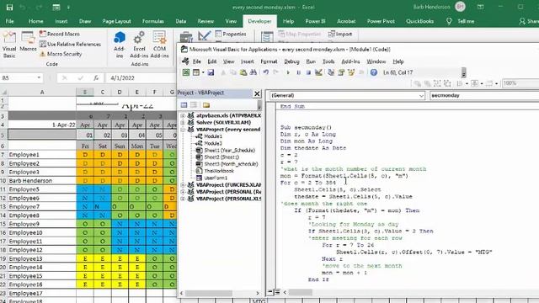
Task: Open Object Browser icon in VBA toolbar
Action: pyautogui.click(x=351, y=72)
